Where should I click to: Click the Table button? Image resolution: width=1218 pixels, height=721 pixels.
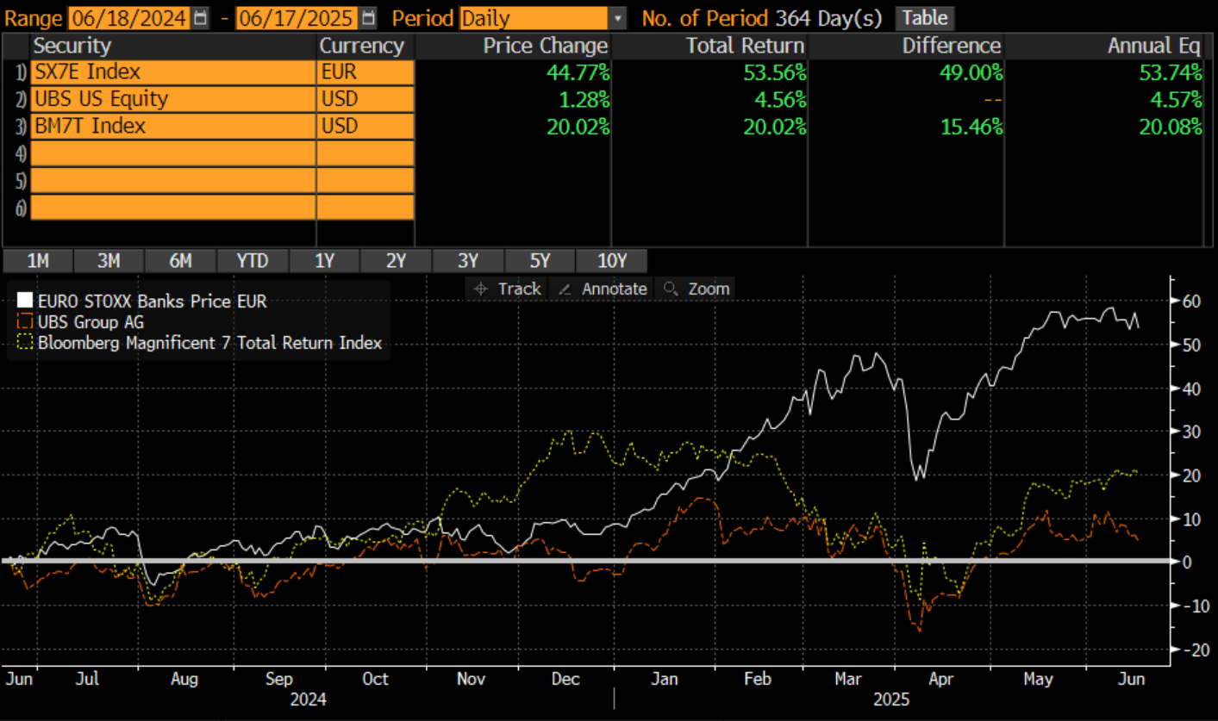click(925, 18)
